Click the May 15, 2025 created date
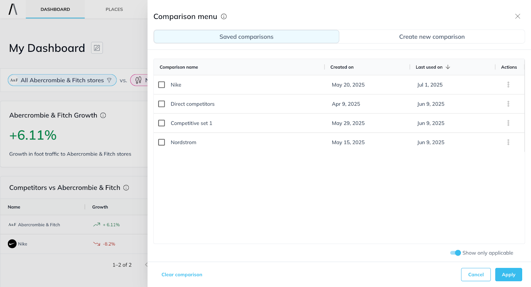The width and height of the screenshot is (531, 287). tap(348, 142)
